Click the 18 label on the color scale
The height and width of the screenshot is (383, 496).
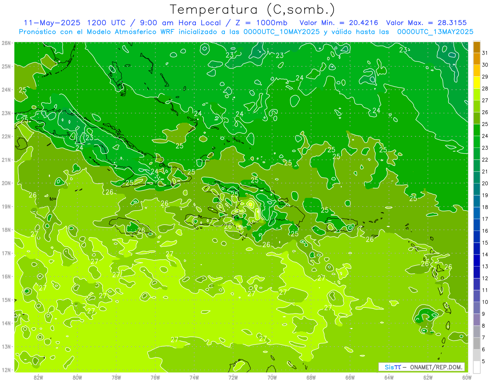tap(485, 207)
